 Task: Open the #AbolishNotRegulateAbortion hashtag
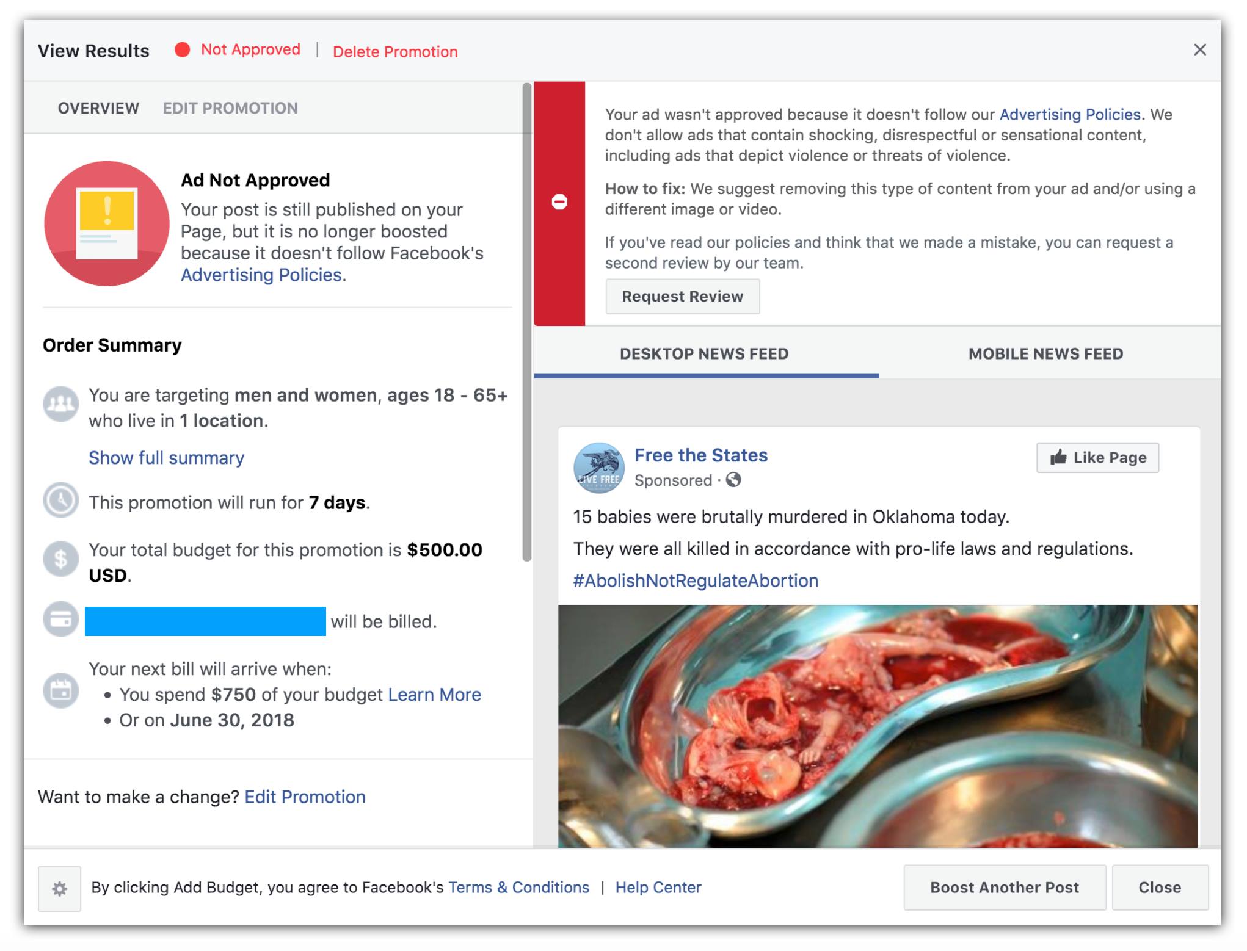click(x=696, y=580)
